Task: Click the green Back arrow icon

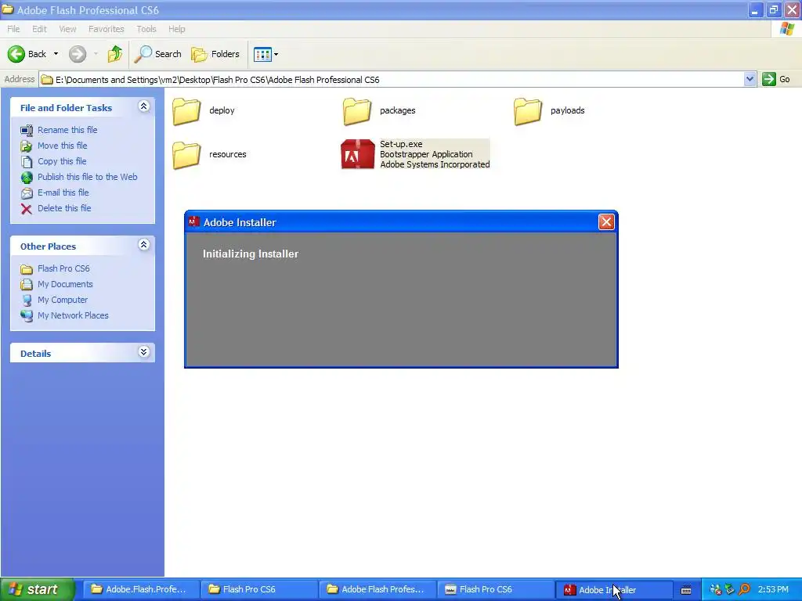Action: [16, 54]
